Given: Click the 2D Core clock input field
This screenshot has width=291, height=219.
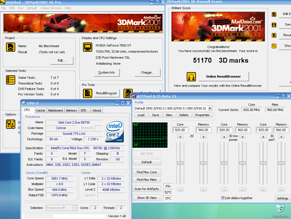Looking at the screenshot, I should pyautogui.click(x=180, y=130).
